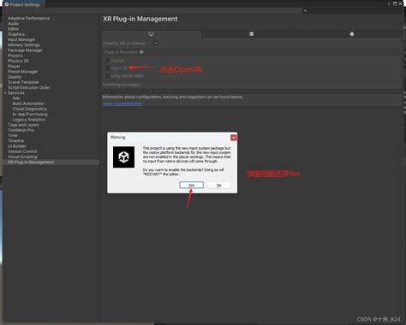This screenshot has height=325, width=406.
Task: Open Ads under Services
Action: 16,98
